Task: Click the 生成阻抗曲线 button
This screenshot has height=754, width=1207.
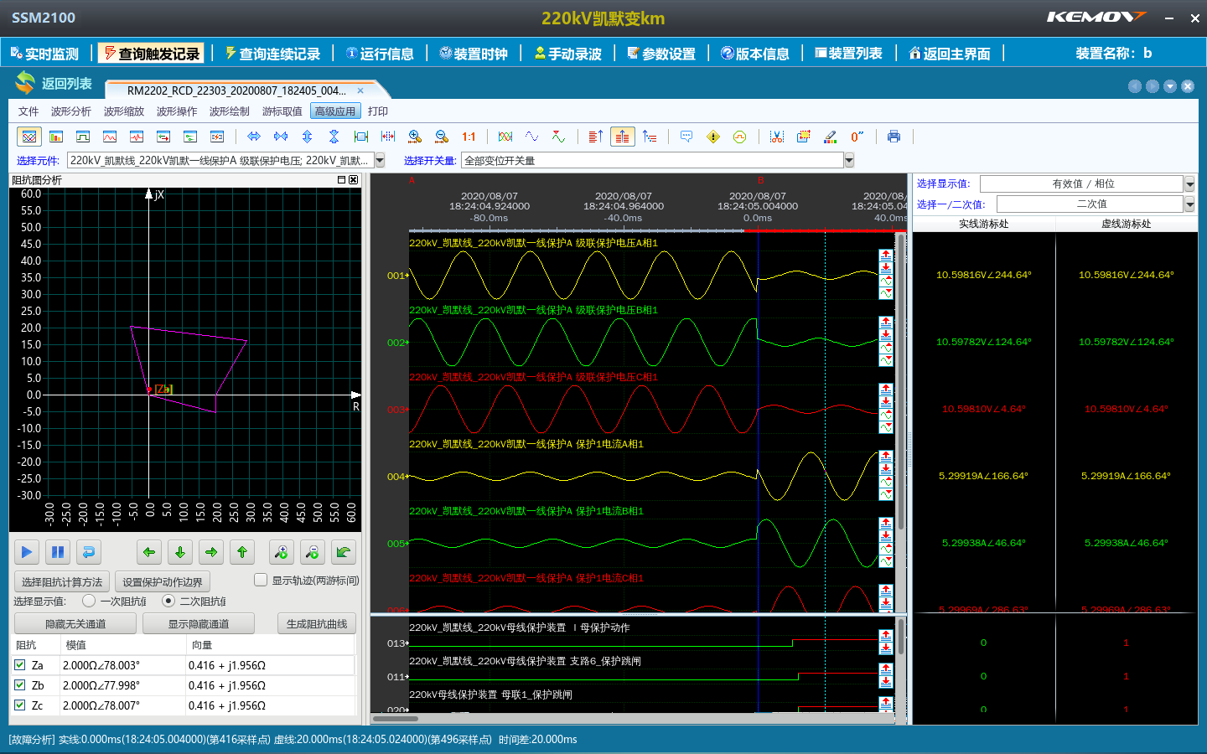Action: (x=316, y=623)
